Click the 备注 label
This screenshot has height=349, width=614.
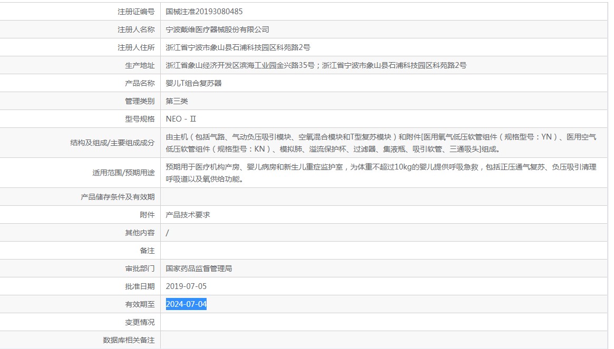coord(147,251)
